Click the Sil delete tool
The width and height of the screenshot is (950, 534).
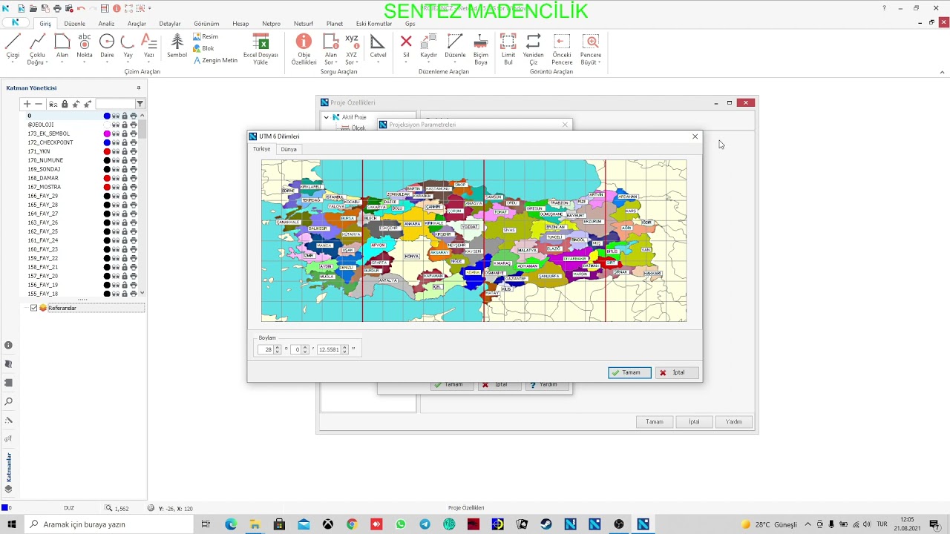pyautogui.click(x=406, y=45)
